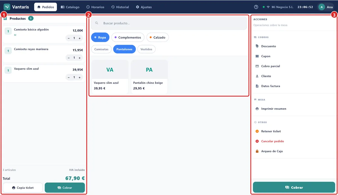This screenshot has height=195, width=338.
Task: Click the wide Cobrar button under Acciones
Action: tap(294, 187)
